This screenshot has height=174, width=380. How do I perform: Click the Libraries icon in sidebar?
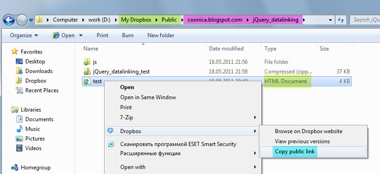click(15, 109)
